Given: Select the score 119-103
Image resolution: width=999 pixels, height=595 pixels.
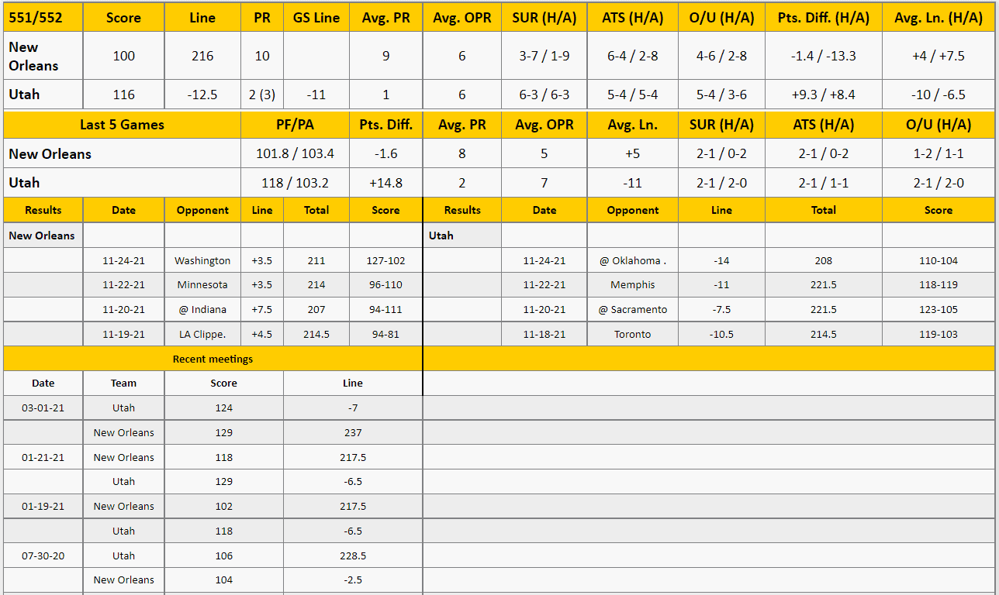Looking at the screenshot, I should pos(939,334).
